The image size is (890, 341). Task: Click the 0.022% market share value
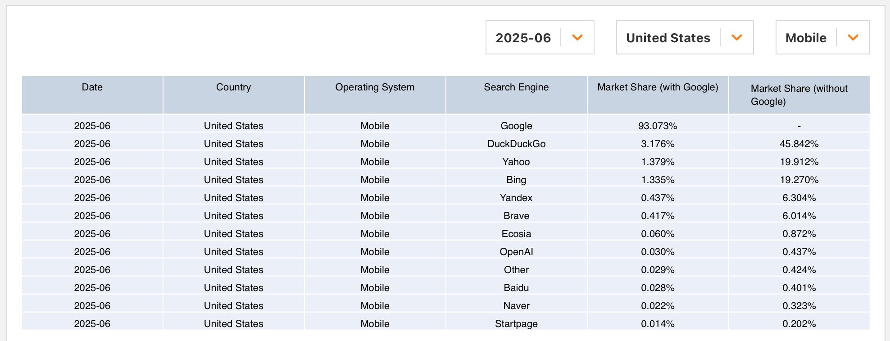click(658, 306)
